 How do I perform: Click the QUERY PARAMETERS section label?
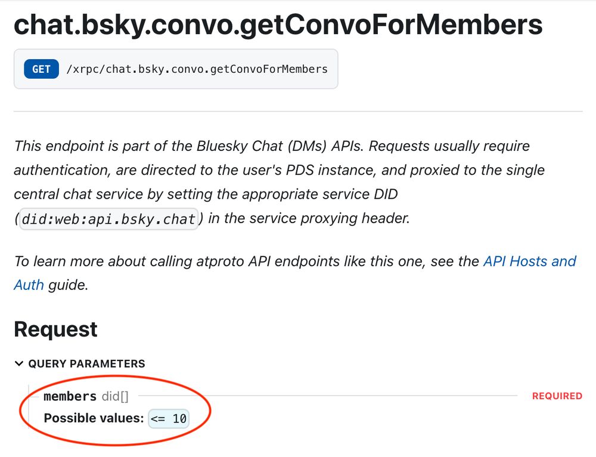tap(86, 364)
